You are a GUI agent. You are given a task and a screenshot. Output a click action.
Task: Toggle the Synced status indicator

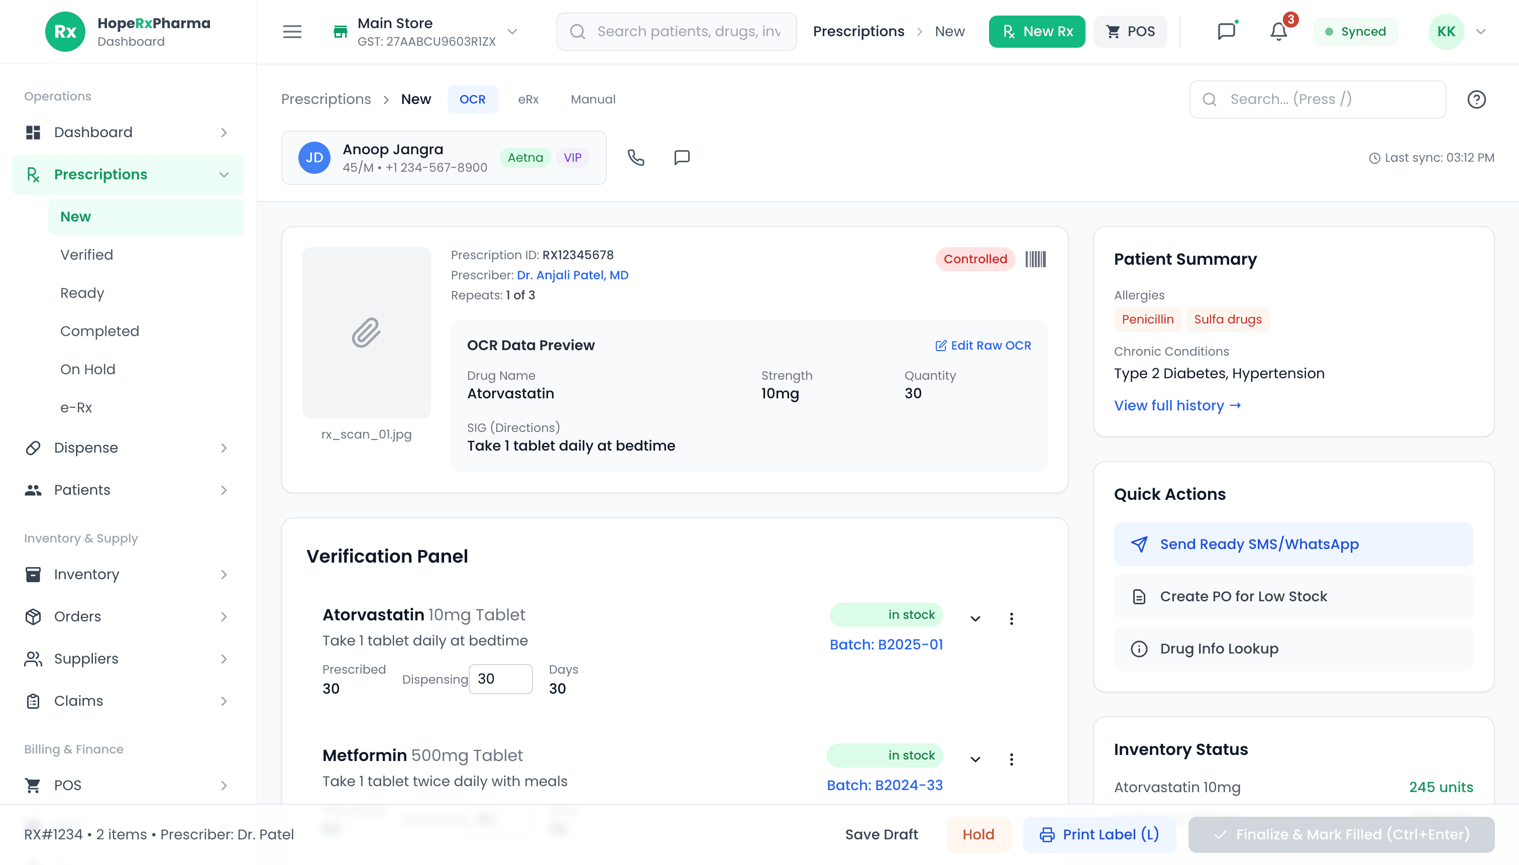(x=1355, y=32)
